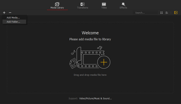Click the sort order icon
Image resolution: width=181 pixels, height=104 pixels.
coord(167,13)
